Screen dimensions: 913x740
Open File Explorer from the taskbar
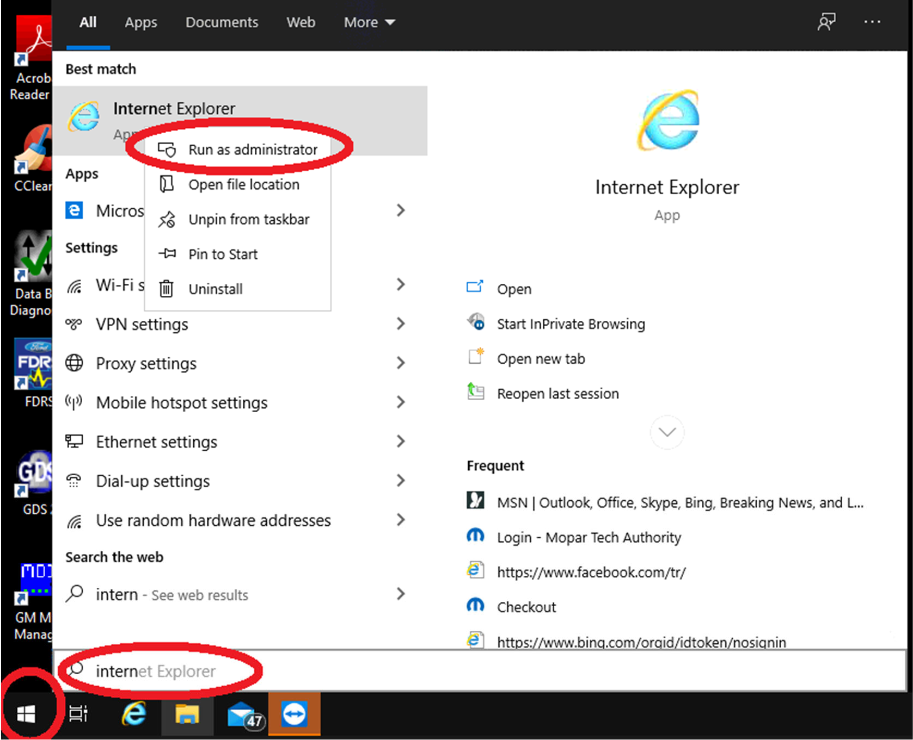(187, 714)
